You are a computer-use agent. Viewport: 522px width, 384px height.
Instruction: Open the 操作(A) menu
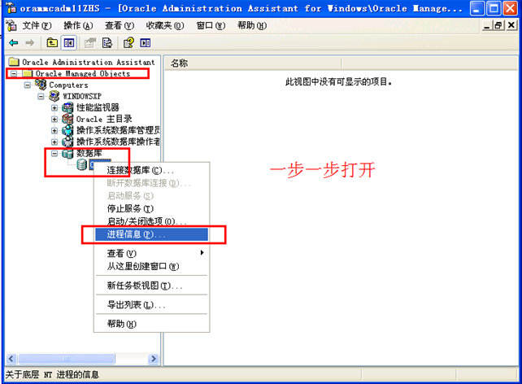[x=78, y=26]
